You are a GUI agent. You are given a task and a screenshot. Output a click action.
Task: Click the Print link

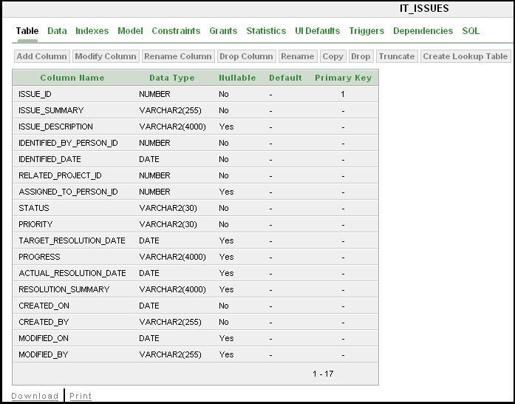[x=81, y=396]
